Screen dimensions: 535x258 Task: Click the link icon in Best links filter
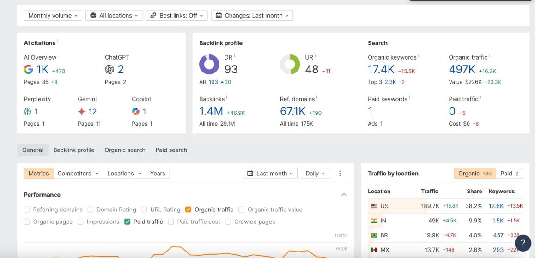153,16
